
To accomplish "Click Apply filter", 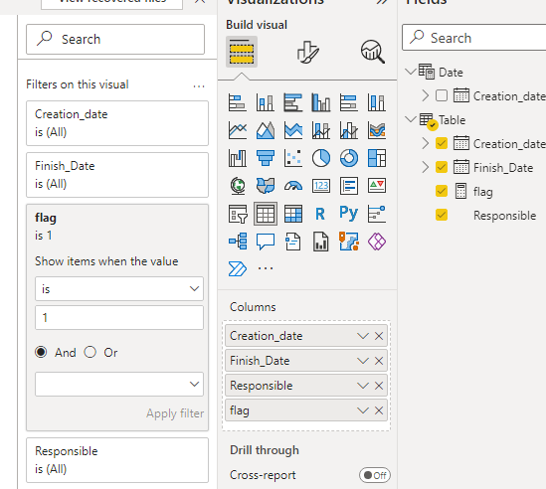I will (175, 413).
